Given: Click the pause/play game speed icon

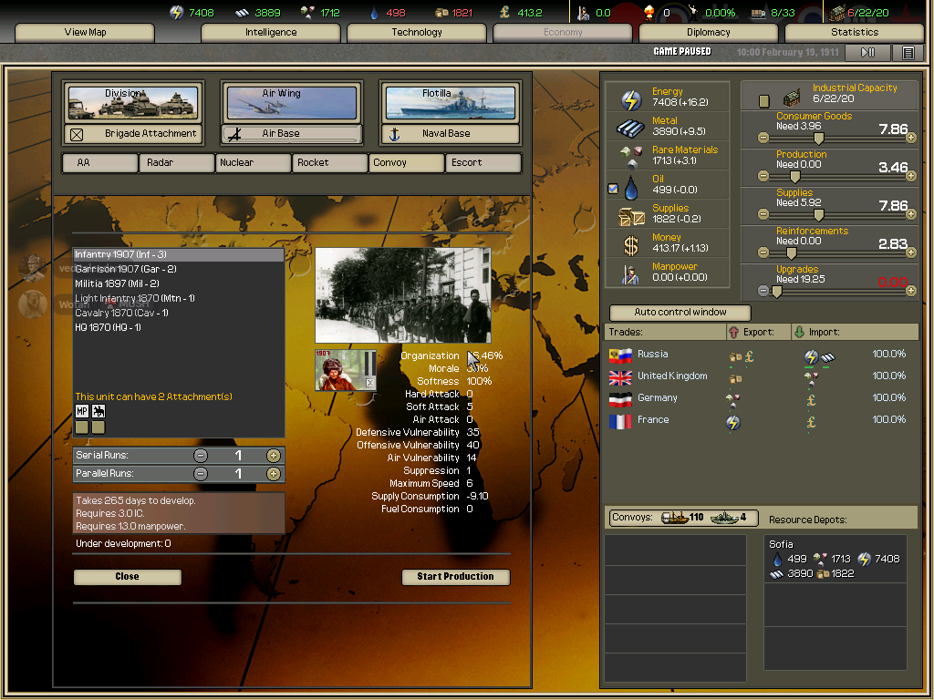Looking at the screenshot, I should point(868,52).
